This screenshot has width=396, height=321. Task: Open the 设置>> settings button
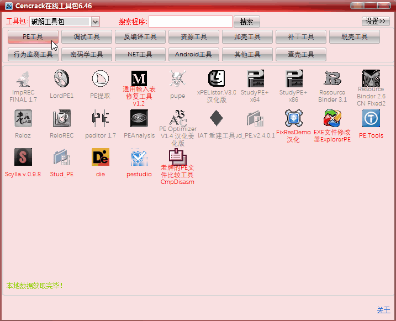[376, 21]
